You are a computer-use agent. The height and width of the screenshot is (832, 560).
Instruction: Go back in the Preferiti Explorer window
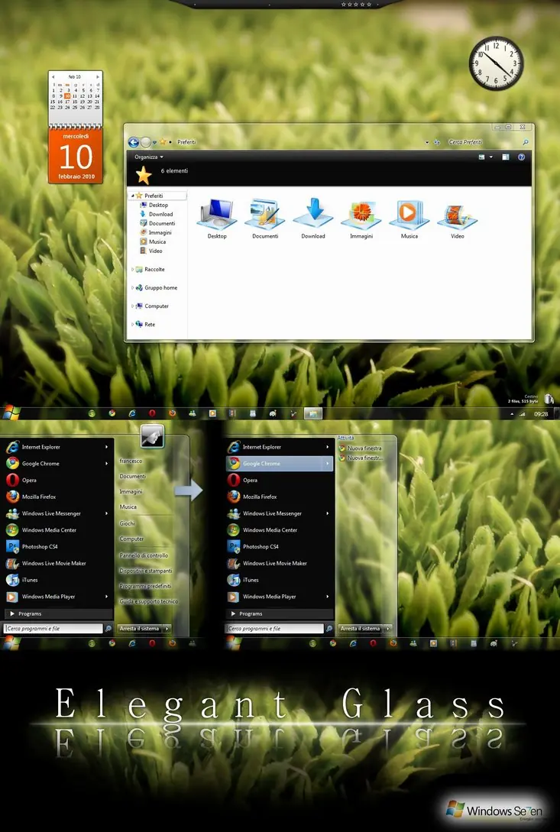[x=133, y=141]
